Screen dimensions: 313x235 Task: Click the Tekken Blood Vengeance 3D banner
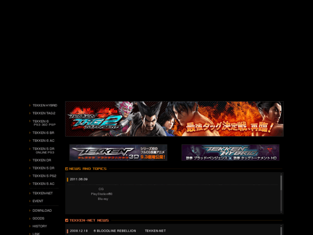(x=118, y=153)
